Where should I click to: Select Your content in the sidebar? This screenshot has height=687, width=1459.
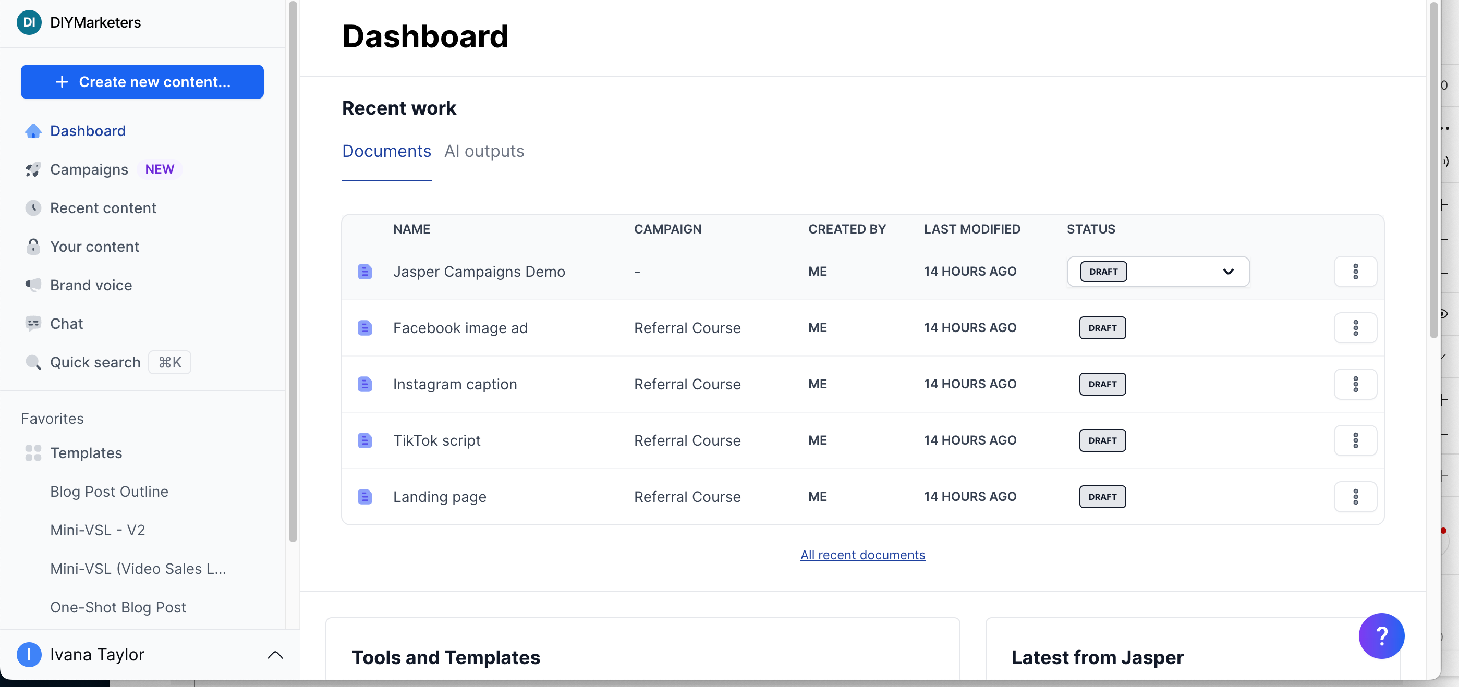click(x=94, y=247)
